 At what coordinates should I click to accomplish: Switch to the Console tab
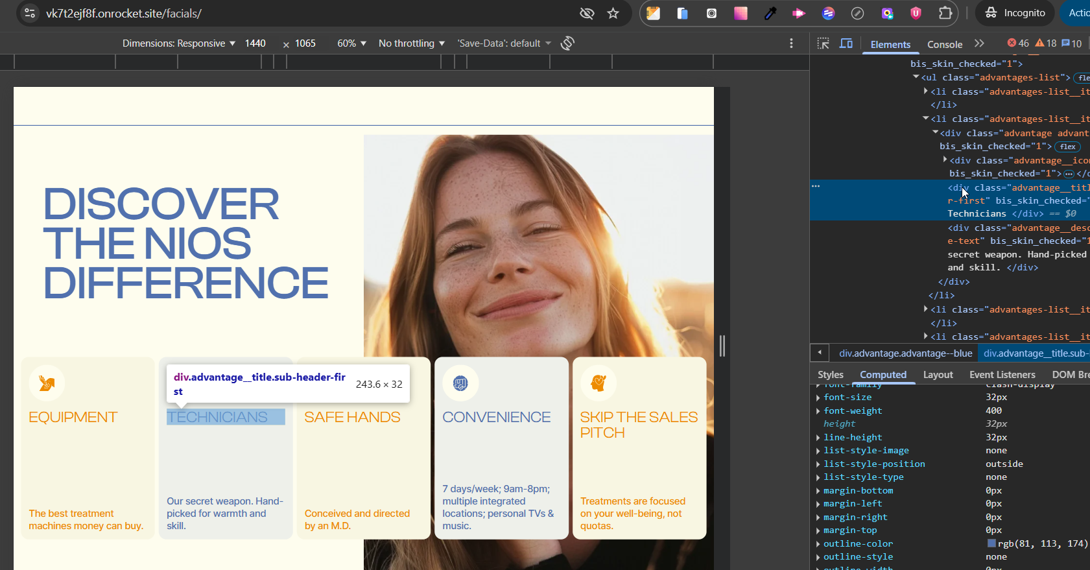click(x=944, y=44)
